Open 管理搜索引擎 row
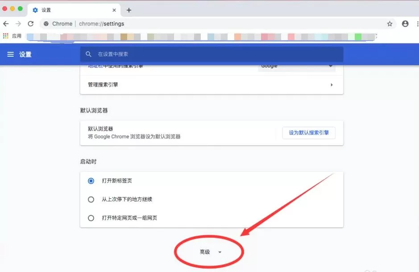 pyautogui.click(x=212, y=85)
